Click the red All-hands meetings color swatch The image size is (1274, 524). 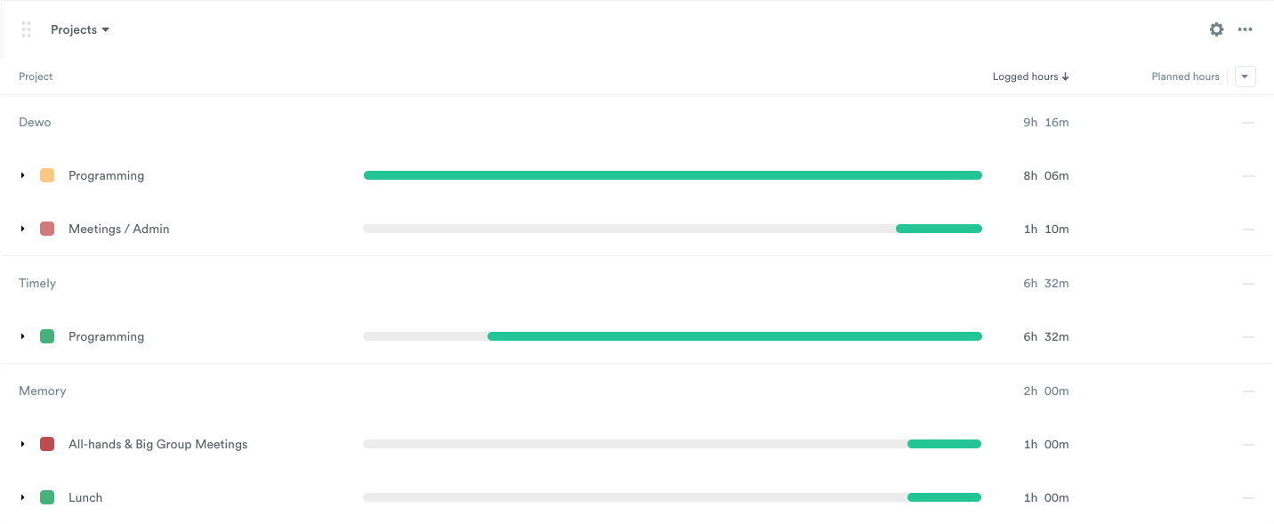[x=47, y=444]
